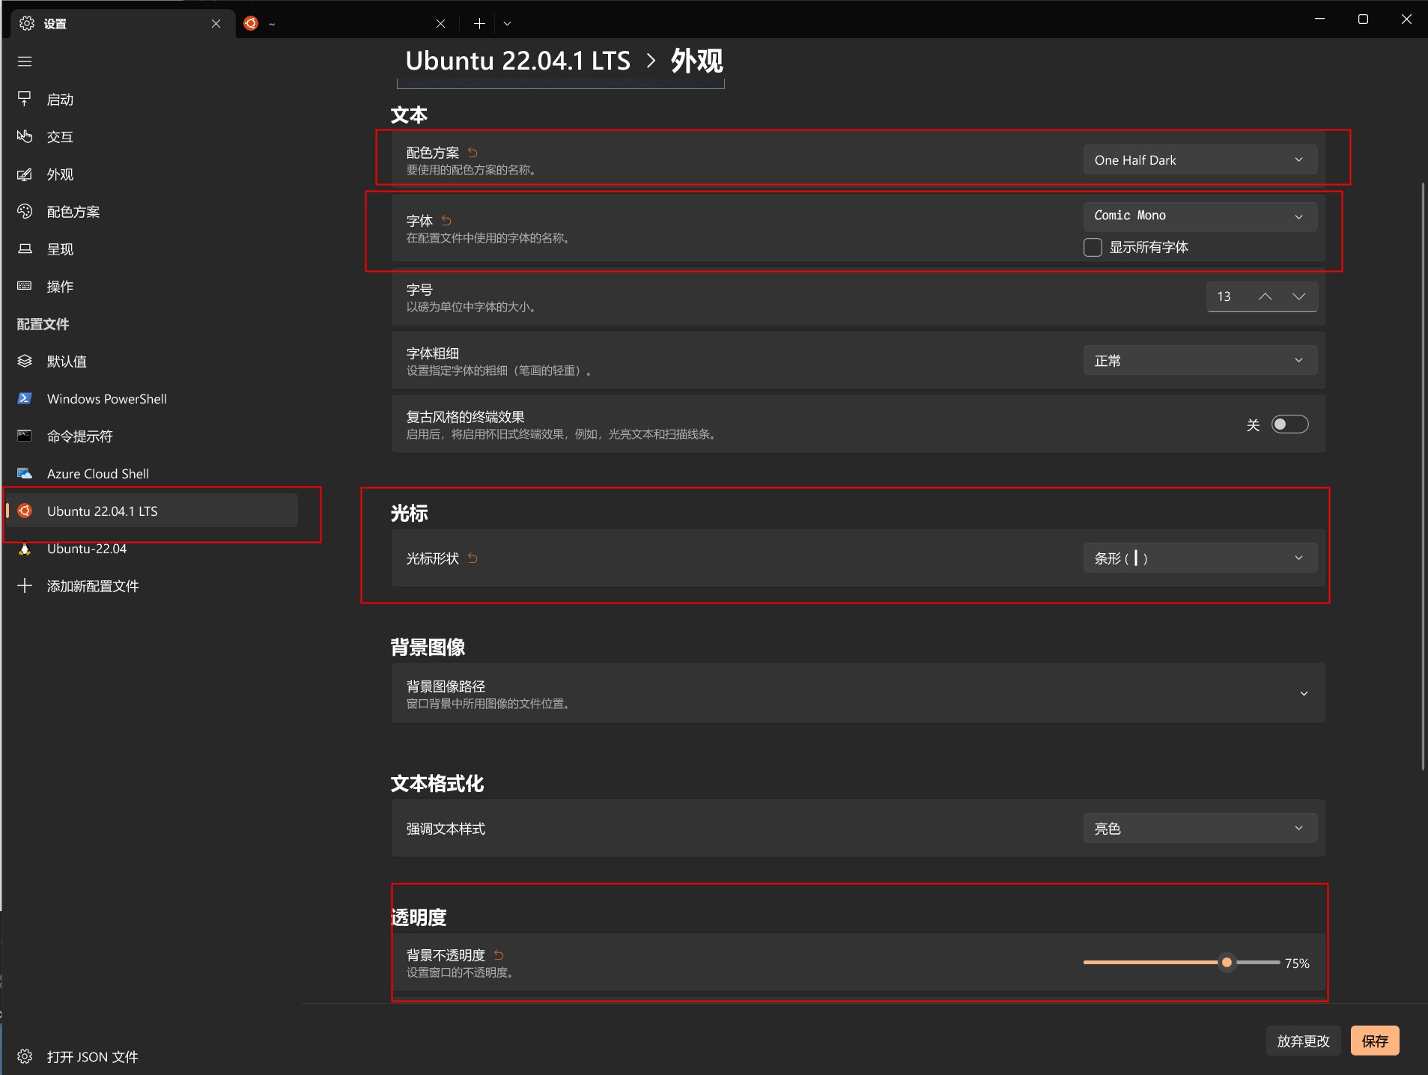Increase 字号 with the up arrow
This screenshot has height=1075, width=1428.
(x=1265, y=296)
